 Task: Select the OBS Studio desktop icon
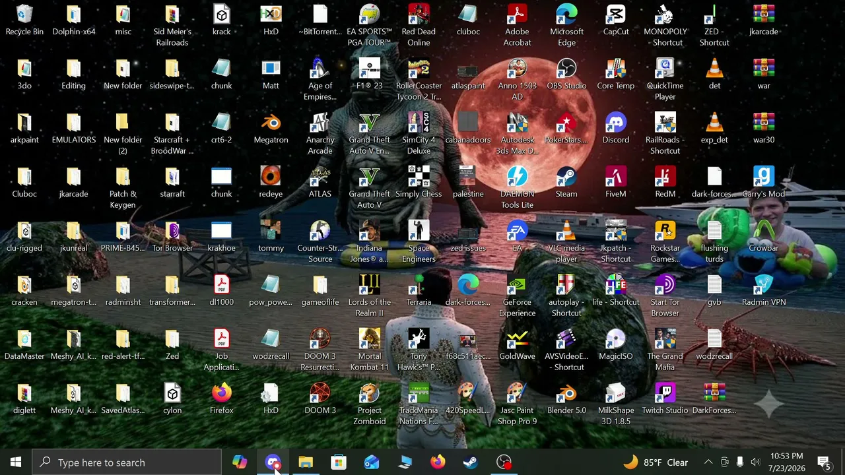coord(566,75)
